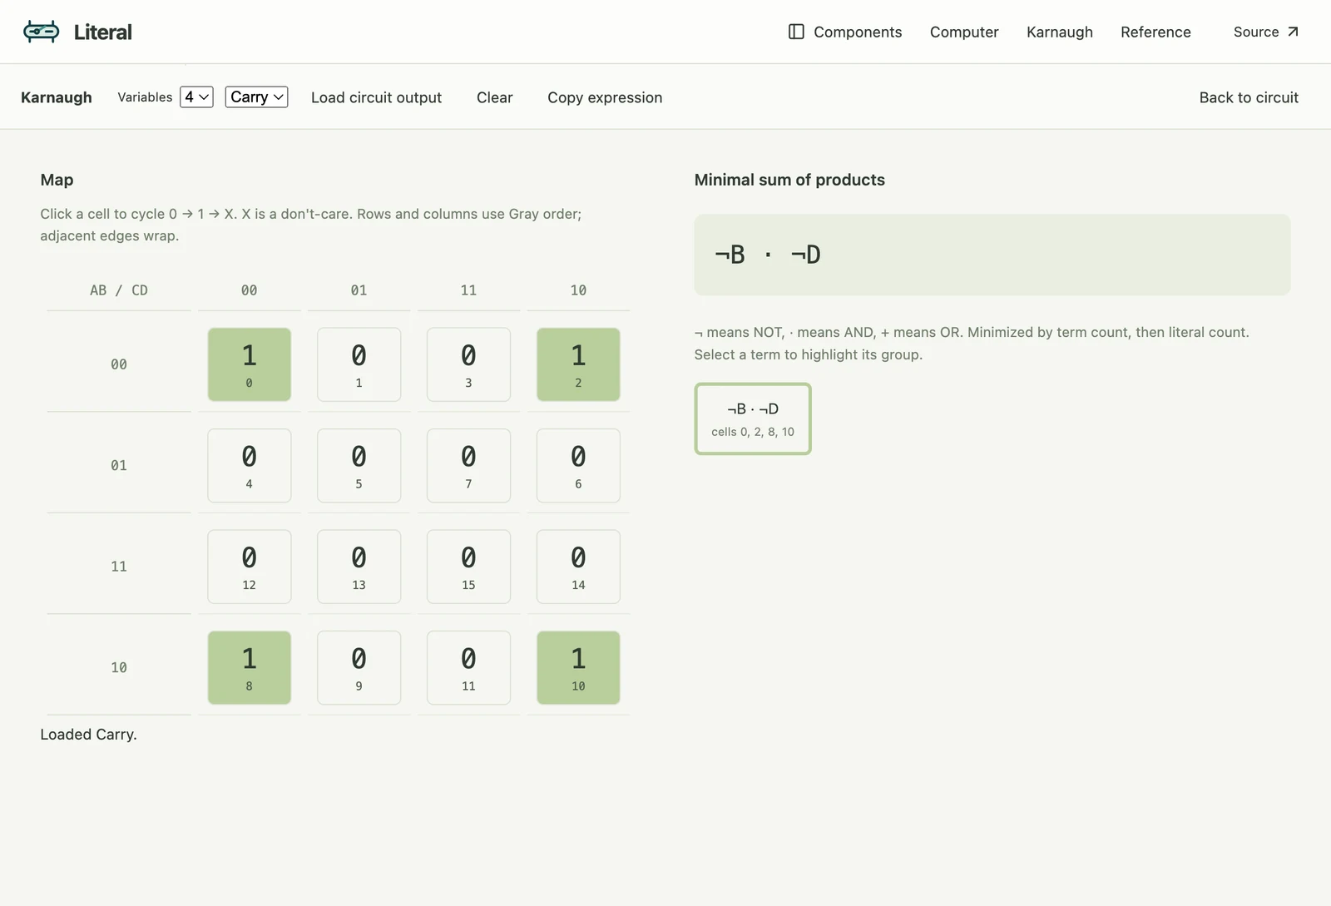
Task: Click the 'Minimal sum of products' heading
Action: (x=789, y=180)
